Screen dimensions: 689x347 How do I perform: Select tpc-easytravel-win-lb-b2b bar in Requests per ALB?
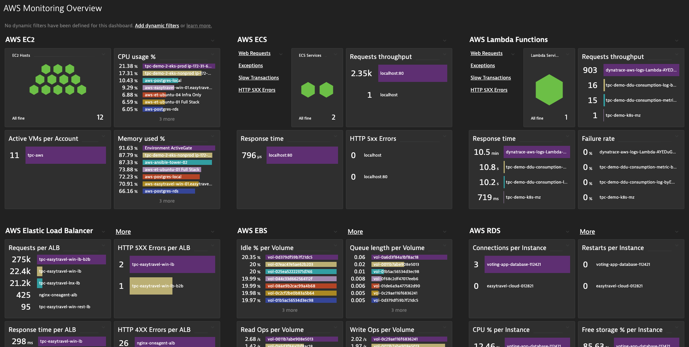click(71, 259)
